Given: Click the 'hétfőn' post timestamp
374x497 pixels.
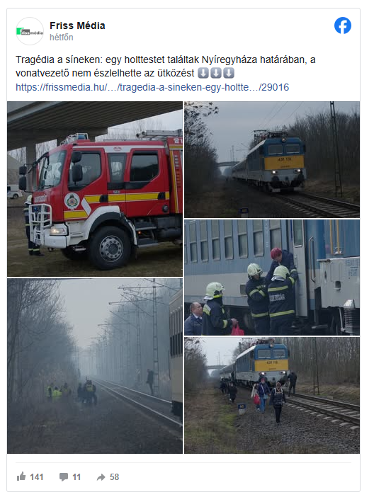Looking at the screenshot, I should click(x=61, y=38).
